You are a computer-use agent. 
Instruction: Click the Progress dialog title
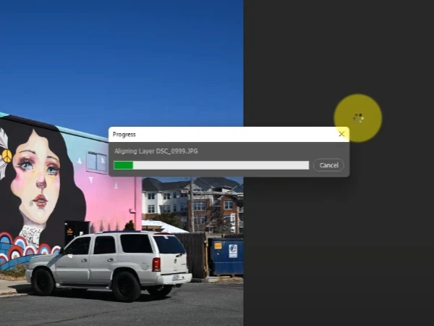[x=124, y=135]
